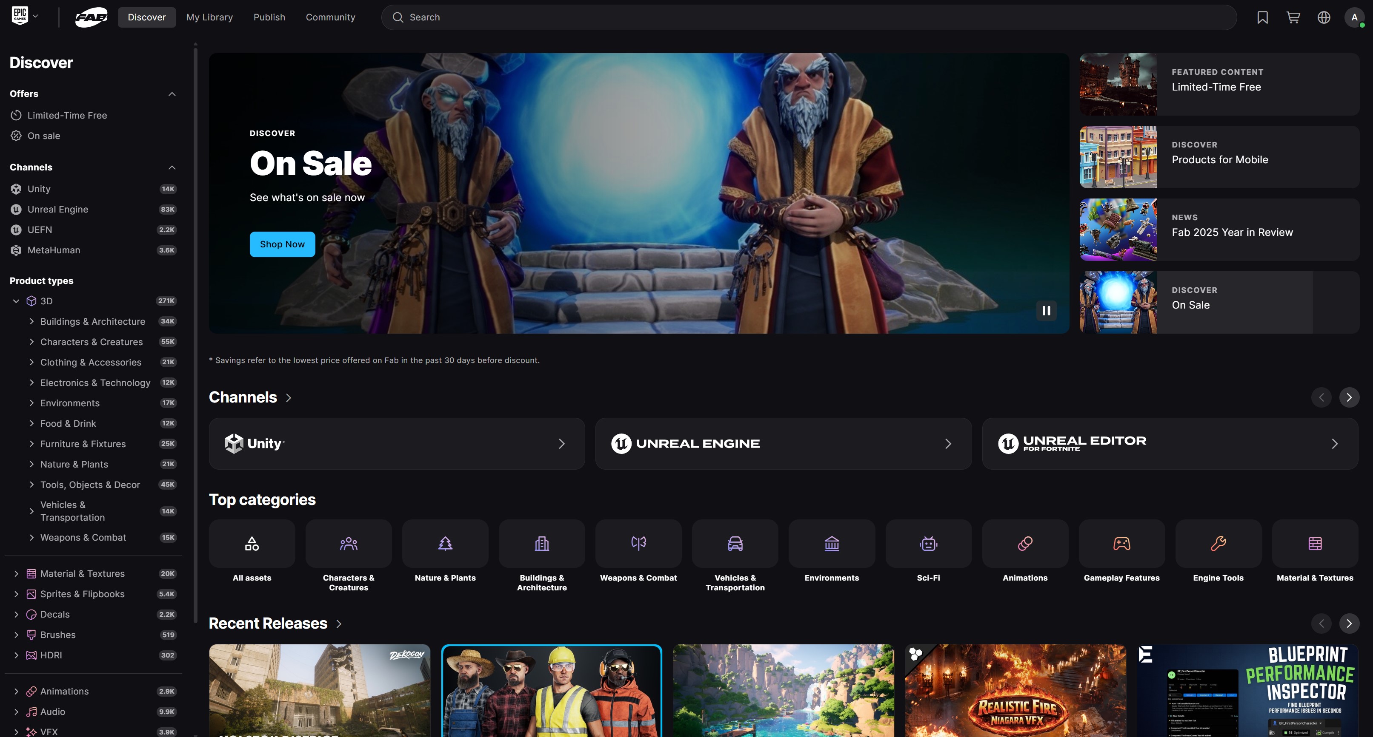This screenshot has width=1373, height=737.
Task: Click the Shop Now button
Action: click(x=283, y=244)
